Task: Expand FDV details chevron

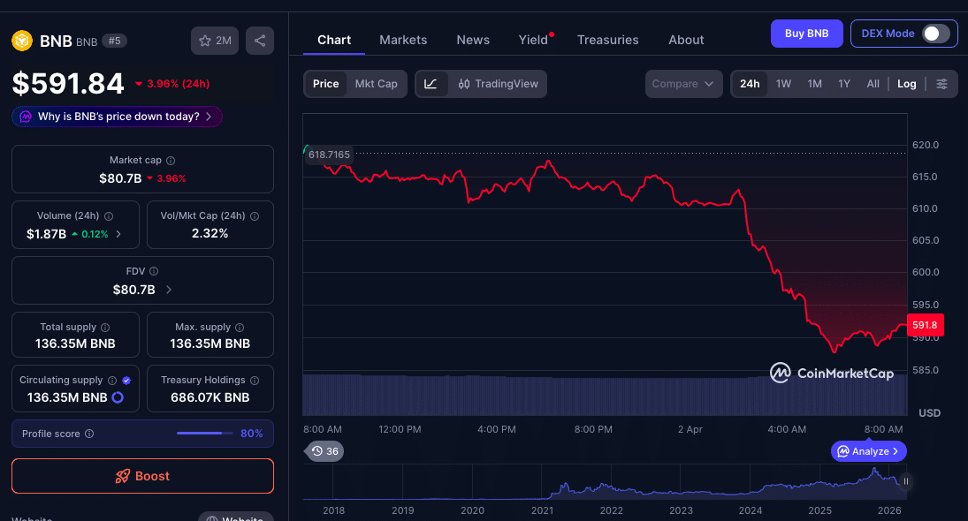Action: point(169,290)
